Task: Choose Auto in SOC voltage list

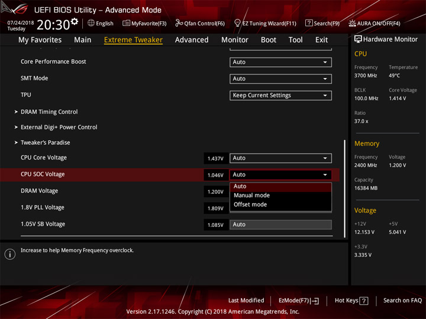Action: [280, 187]
